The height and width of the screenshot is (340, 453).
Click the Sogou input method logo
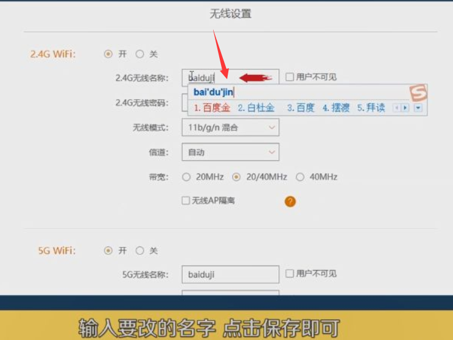coord(418,93)
